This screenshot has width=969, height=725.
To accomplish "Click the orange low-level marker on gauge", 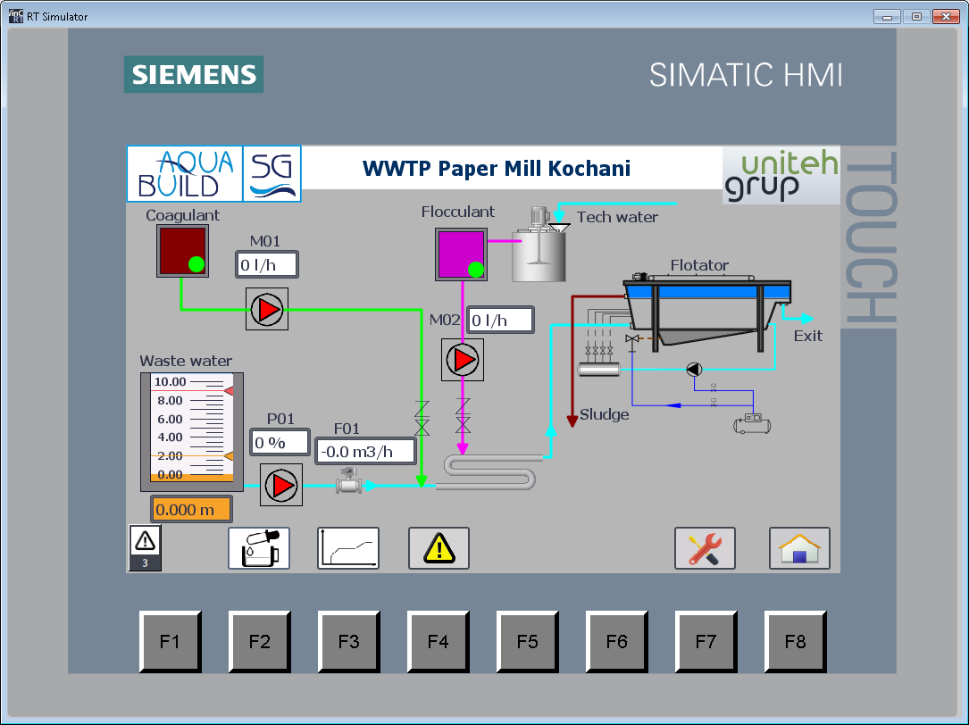I will click(x=229, y=456).
